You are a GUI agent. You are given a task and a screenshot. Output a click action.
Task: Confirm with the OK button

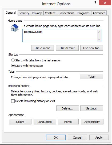click(x=56, y=138)
